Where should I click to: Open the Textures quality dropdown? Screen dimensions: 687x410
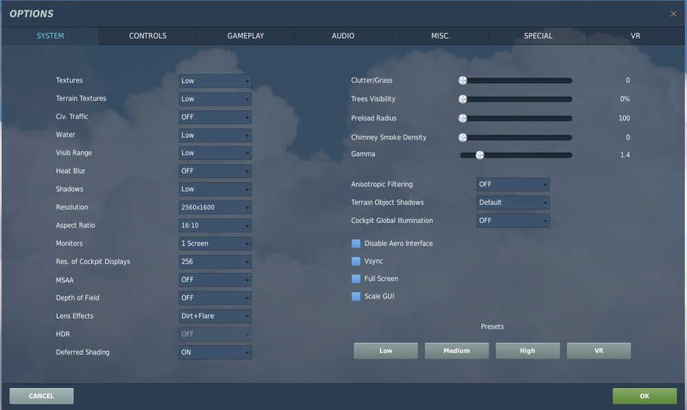215,80
